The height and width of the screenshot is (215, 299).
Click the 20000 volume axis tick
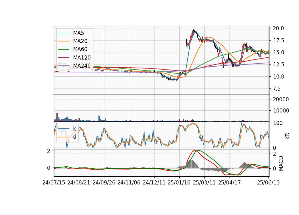[281, 99]
